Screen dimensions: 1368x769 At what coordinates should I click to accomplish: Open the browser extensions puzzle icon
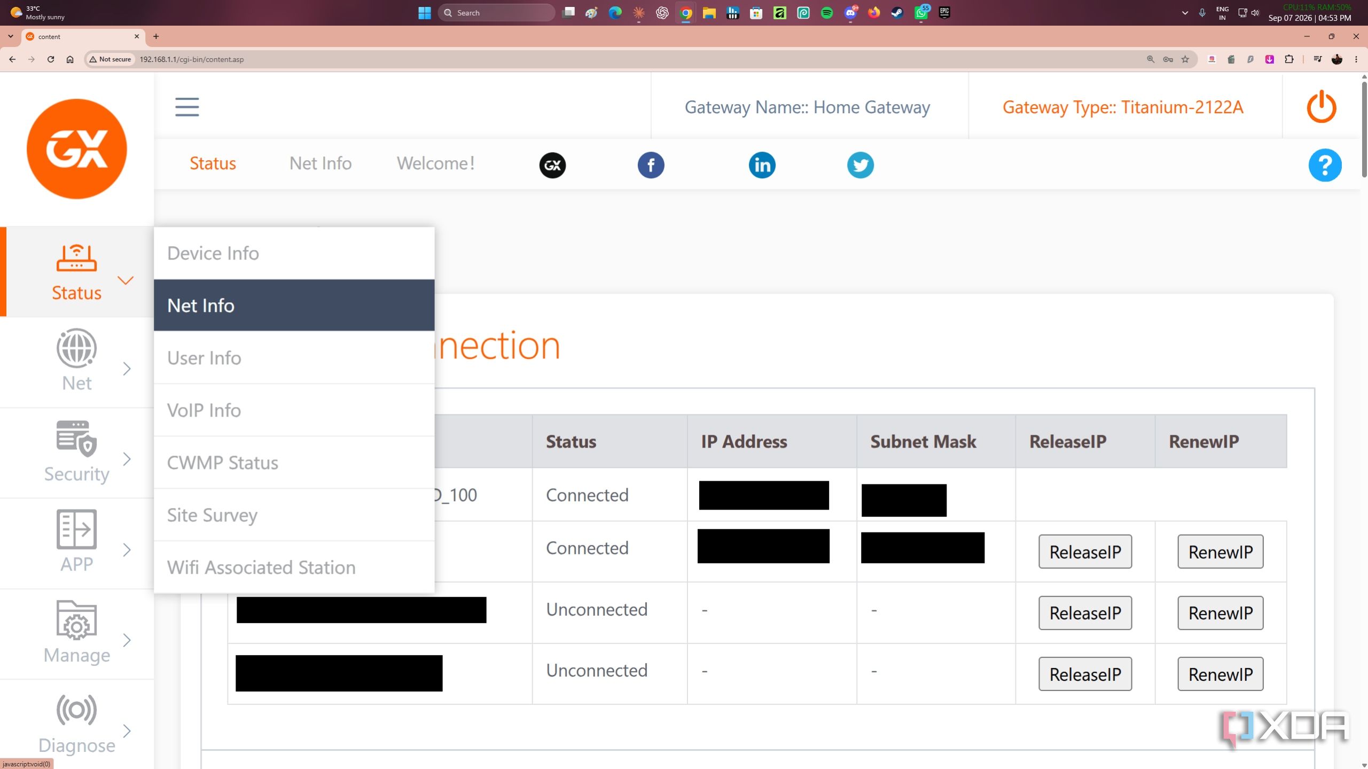point(1289,59)
